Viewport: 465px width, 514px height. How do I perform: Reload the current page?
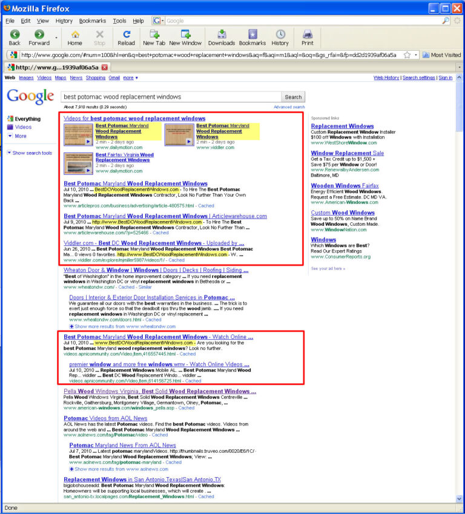(x=127, y=34)
